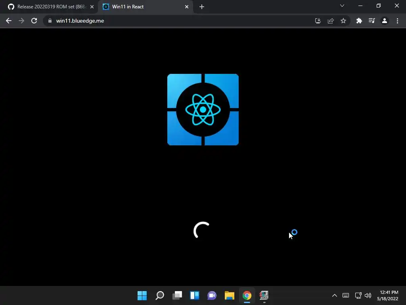
Task: Open the touch keyboard tray icon
Action: pyautogui.click(x=346, y=295)
